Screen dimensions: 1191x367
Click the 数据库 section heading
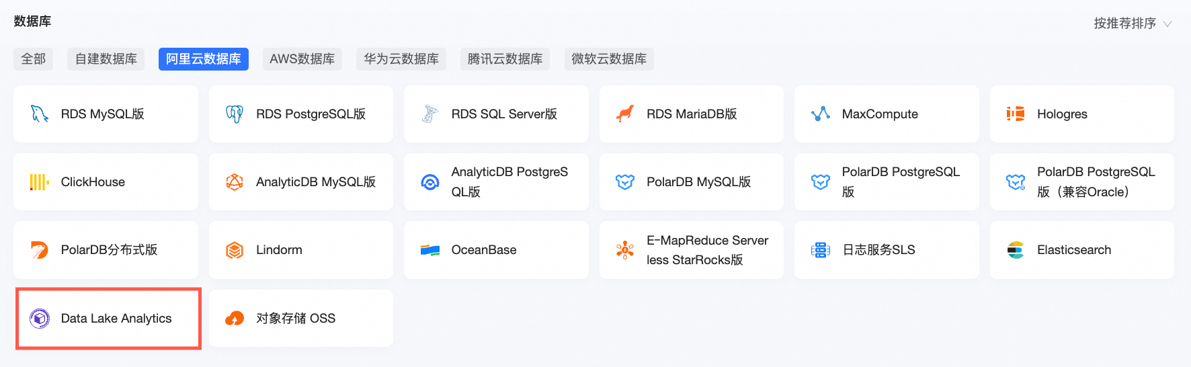coord(32,22)
